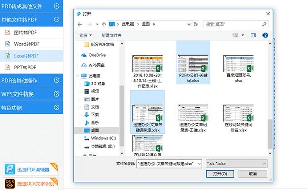Select 拆分PDF文档 folder in tree
The image size is (307, 190).
tap(99, 44)
